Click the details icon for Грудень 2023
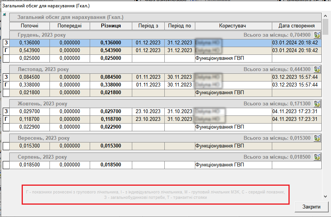331x217 pixels. click(317, 35)
